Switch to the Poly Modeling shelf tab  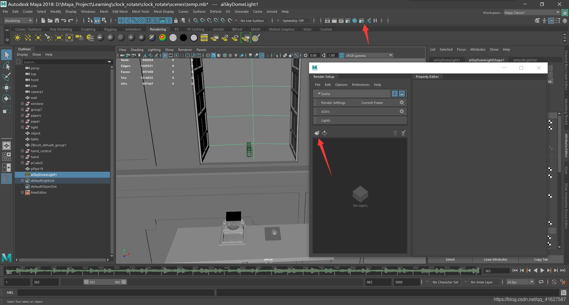61,29
